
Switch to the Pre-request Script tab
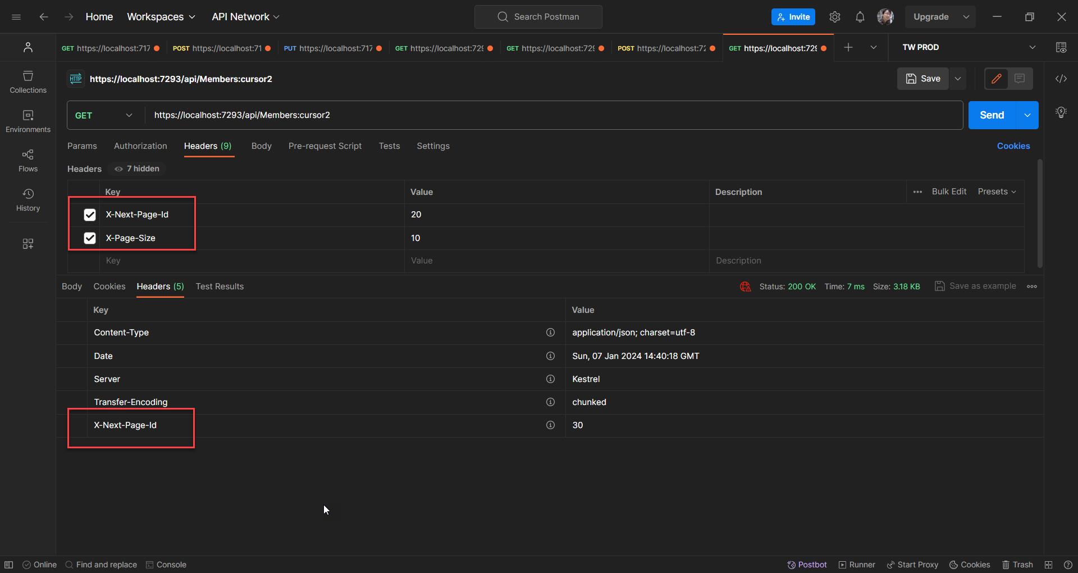[x=325, y=146]
